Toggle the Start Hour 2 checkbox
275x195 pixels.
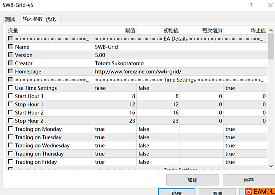click(x=11, y=112)
